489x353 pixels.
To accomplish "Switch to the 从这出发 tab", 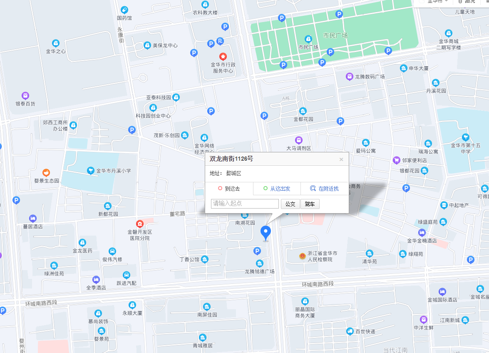I will pos(277,189).
